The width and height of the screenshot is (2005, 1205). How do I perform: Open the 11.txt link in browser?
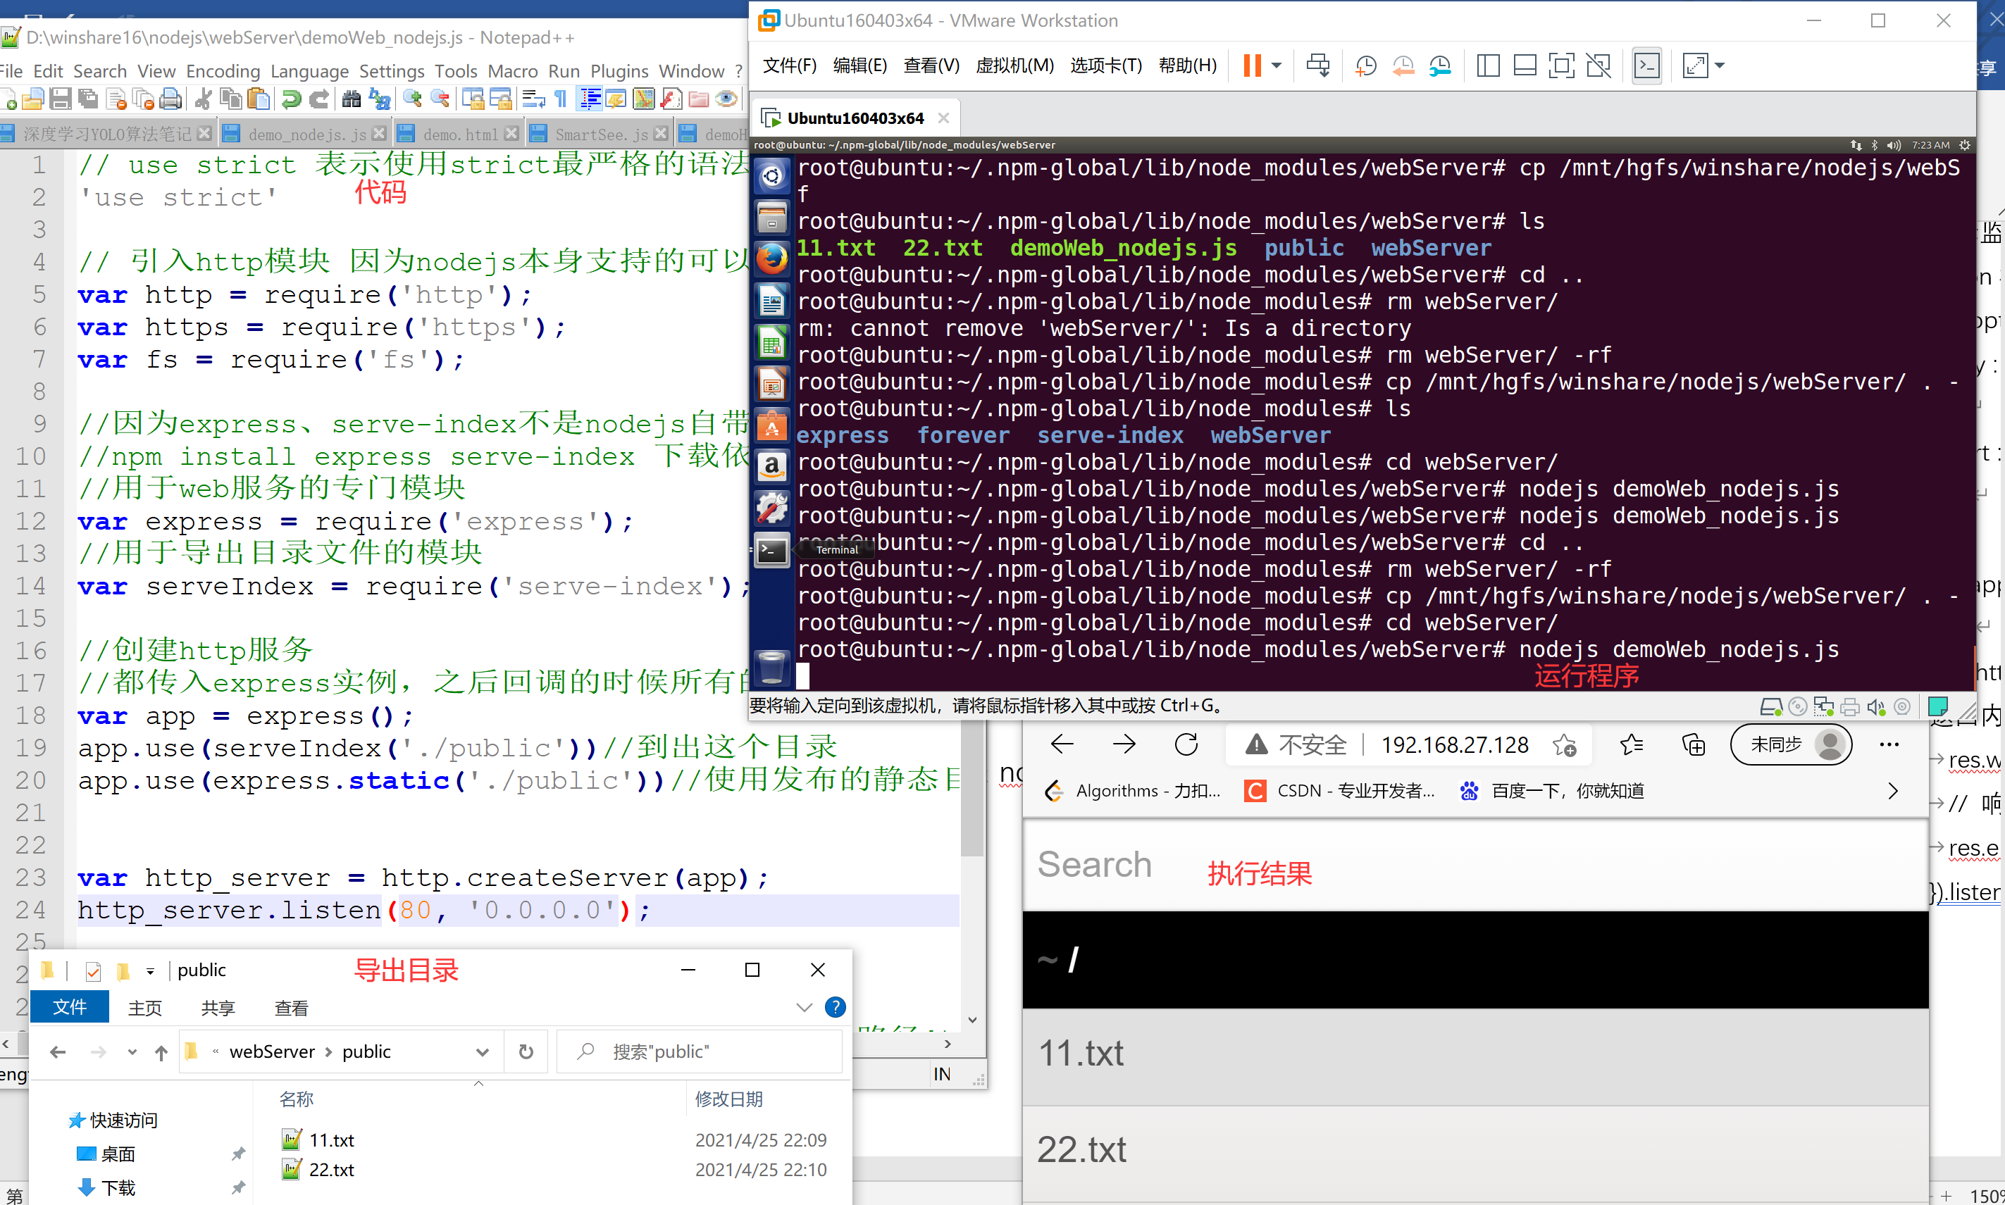(1081, 1054)
